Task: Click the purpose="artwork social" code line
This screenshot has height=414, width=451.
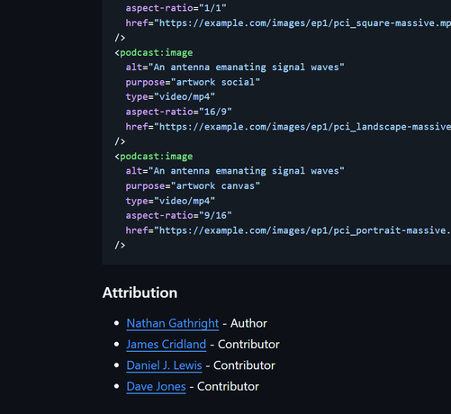Action: click(193, 82)
